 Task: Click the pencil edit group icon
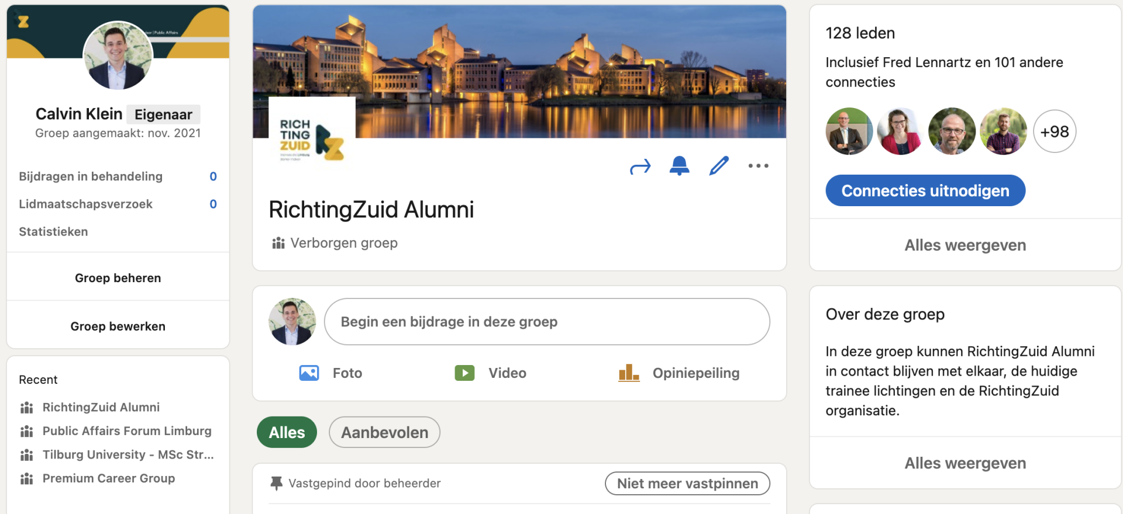(719, 166)
